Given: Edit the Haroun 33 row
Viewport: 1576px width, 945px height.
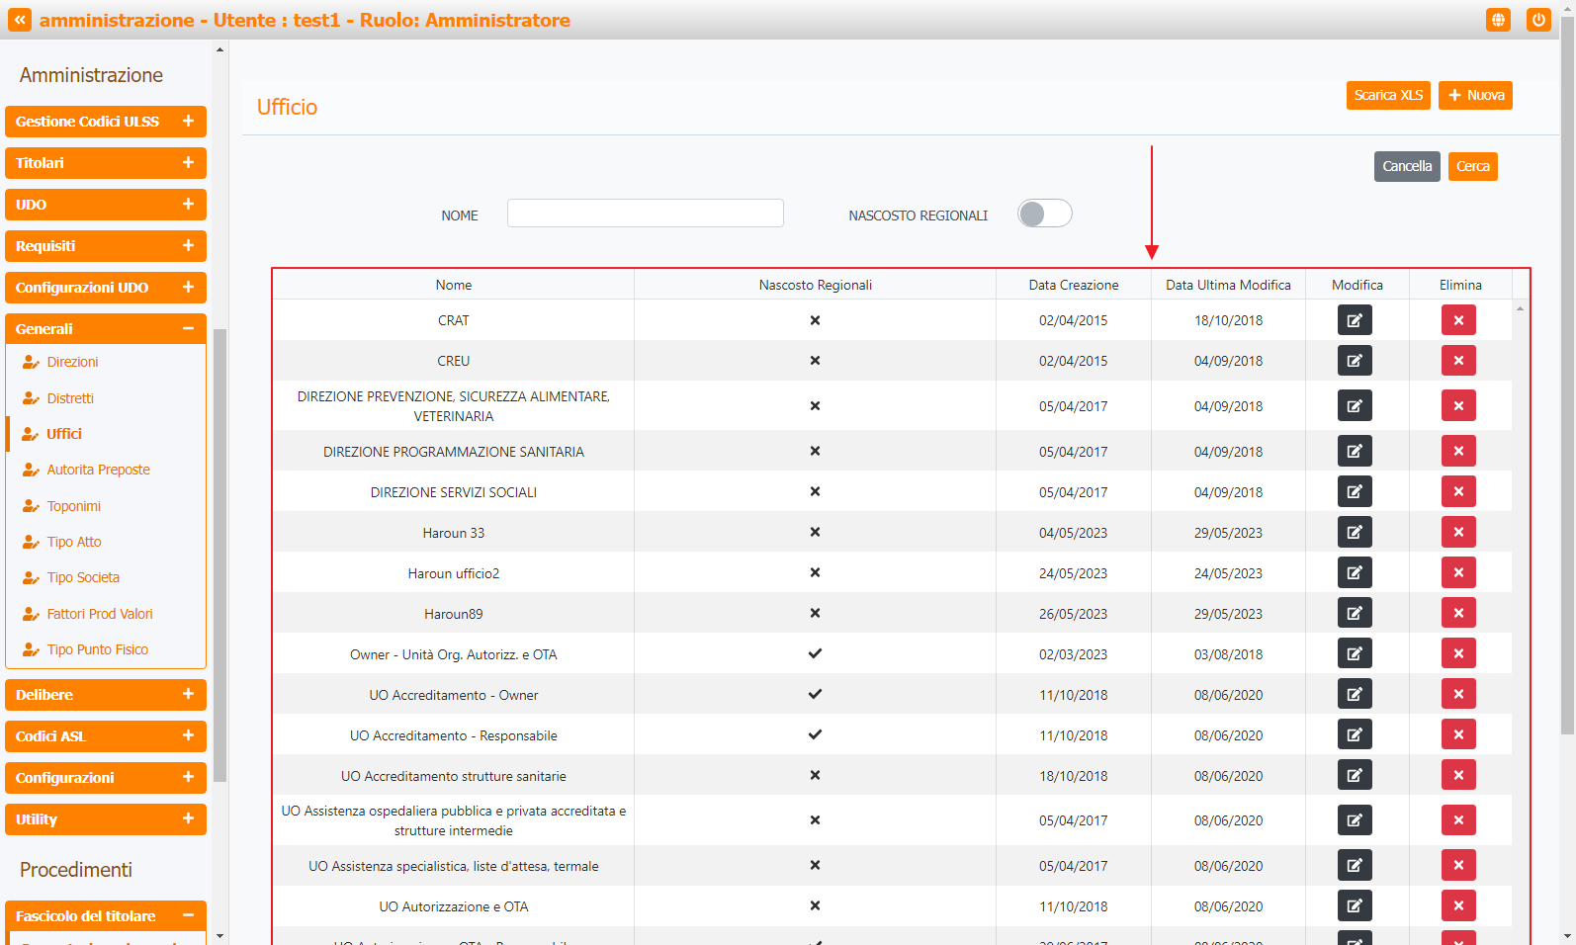Looking at the screenshot, I should tap(1354, 533).
